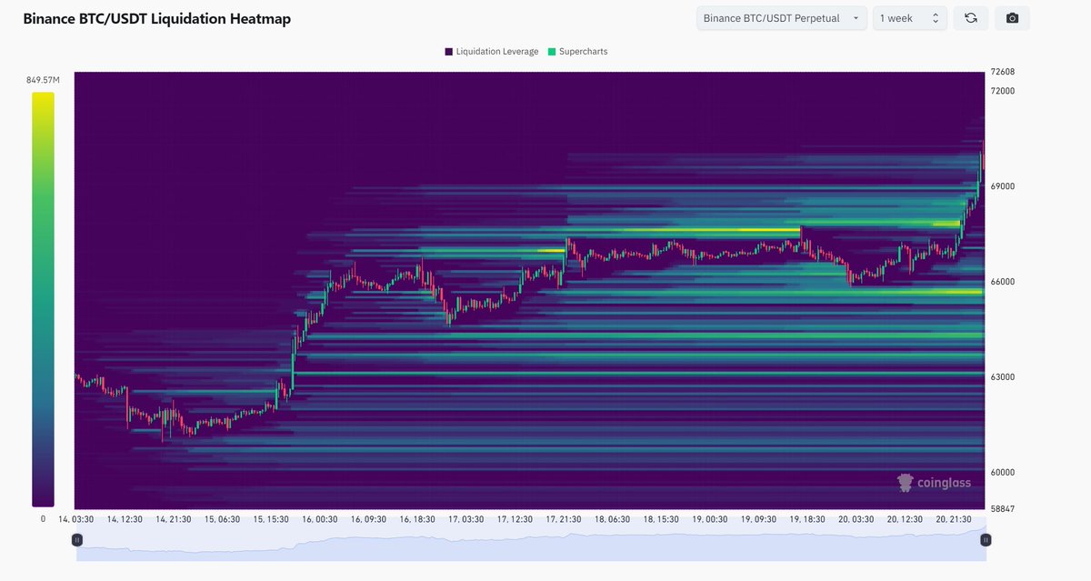The image size is (1091, 581).
Task: Click the 20, 21:30 time axis label
Action: click(953, 519)
